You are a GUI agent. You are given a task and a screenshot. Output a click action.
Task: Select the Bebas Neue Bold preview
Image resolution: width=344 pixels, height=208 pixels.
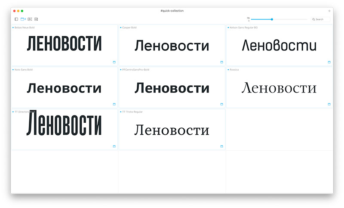tap(64, 43)
